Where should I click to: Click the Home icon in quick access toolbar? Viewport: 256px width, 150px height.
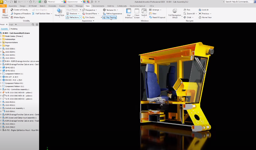[30, 2]
